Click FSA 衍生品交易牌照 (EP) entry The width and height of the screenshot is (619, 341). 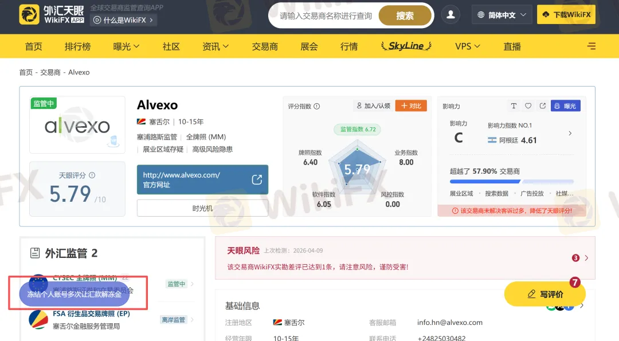coord(92,313)
